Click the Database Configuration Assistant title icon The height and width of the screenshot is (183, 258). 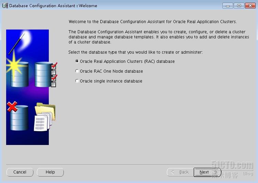(5, 5)
